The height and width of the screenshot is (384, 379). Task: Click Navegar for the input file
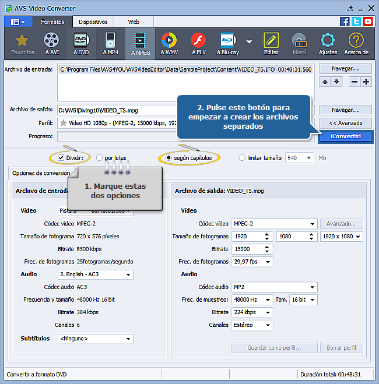click(345, 69)
